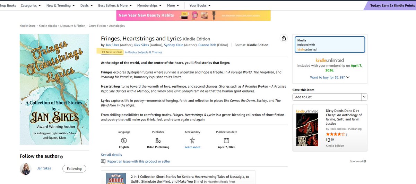The image size is (416, 184).
Task: Open Dirty Deeds Done Dirt Cheap cover thumbnail
Action: pos(307,130)
